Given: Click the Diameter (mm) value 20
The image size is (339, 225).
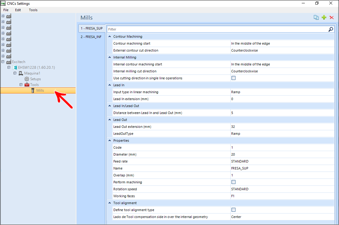Looking at the screenshot, I should pos(282,155).
